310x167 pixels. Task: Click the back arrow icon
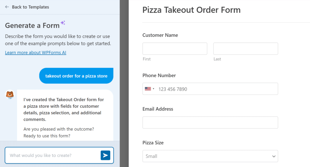pyautogui.click(x=7, y=7)
